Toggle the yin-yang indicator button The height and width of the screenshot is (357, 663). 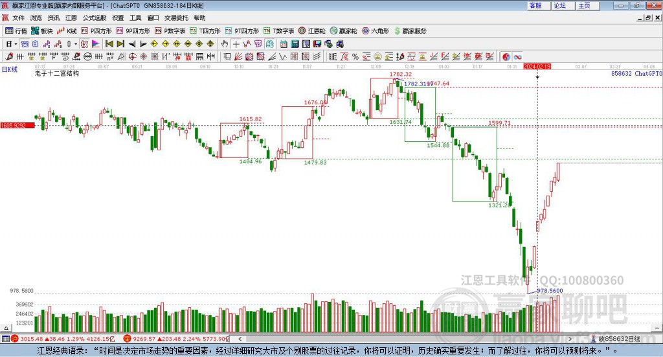(x=506, y=56)
